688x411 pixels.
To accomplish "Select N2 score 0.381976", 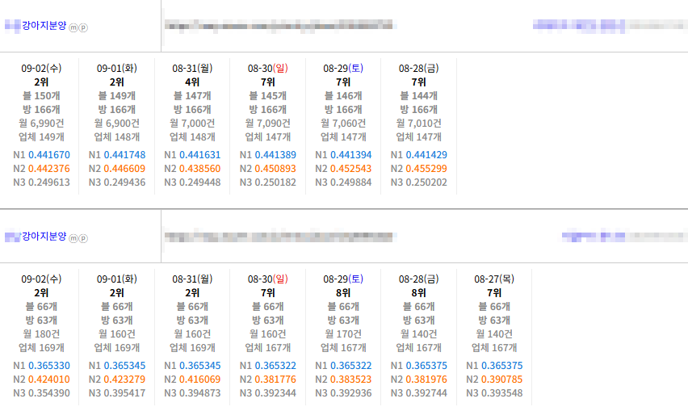I will tap(426, 379).
